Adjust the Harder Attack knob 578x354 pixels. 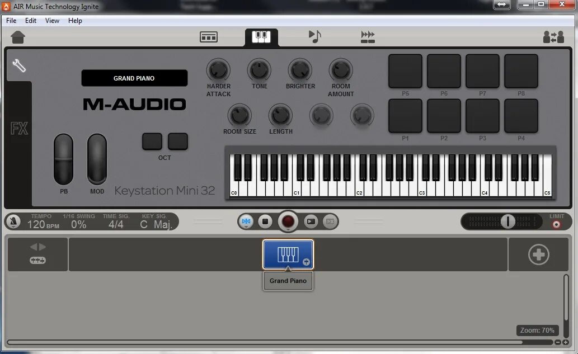point(218,70)
